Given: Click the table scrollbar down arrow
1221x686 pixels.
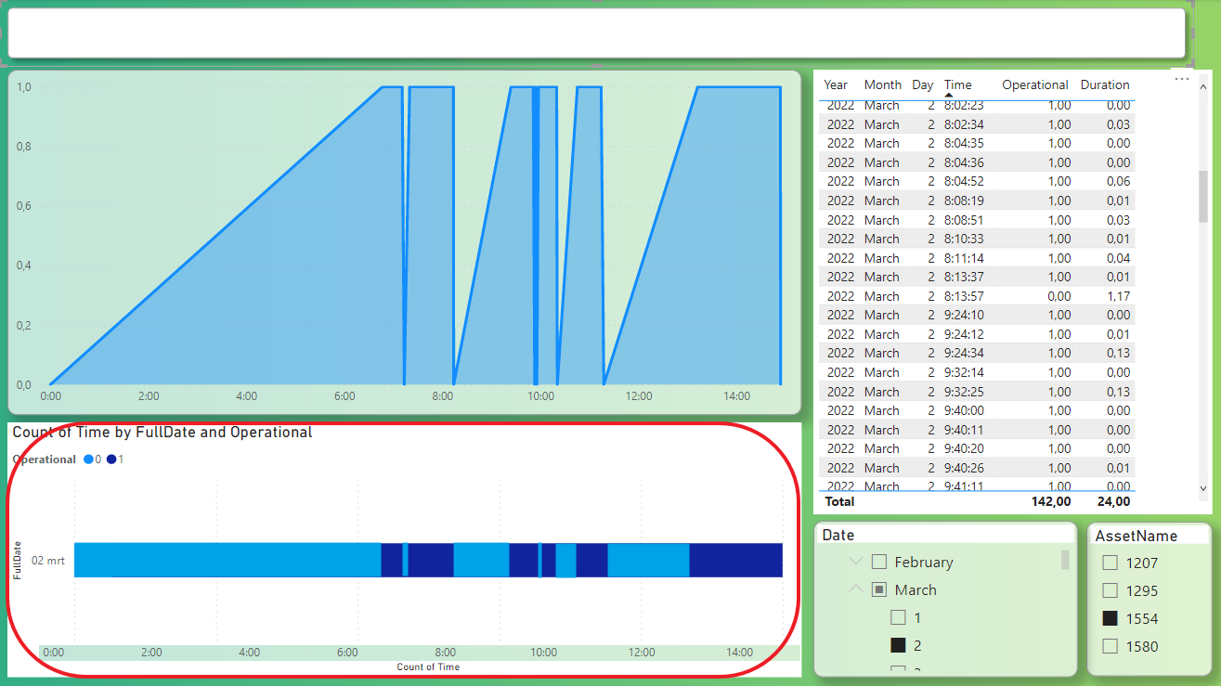Looking at the screenshot, I should [1204, 488].
